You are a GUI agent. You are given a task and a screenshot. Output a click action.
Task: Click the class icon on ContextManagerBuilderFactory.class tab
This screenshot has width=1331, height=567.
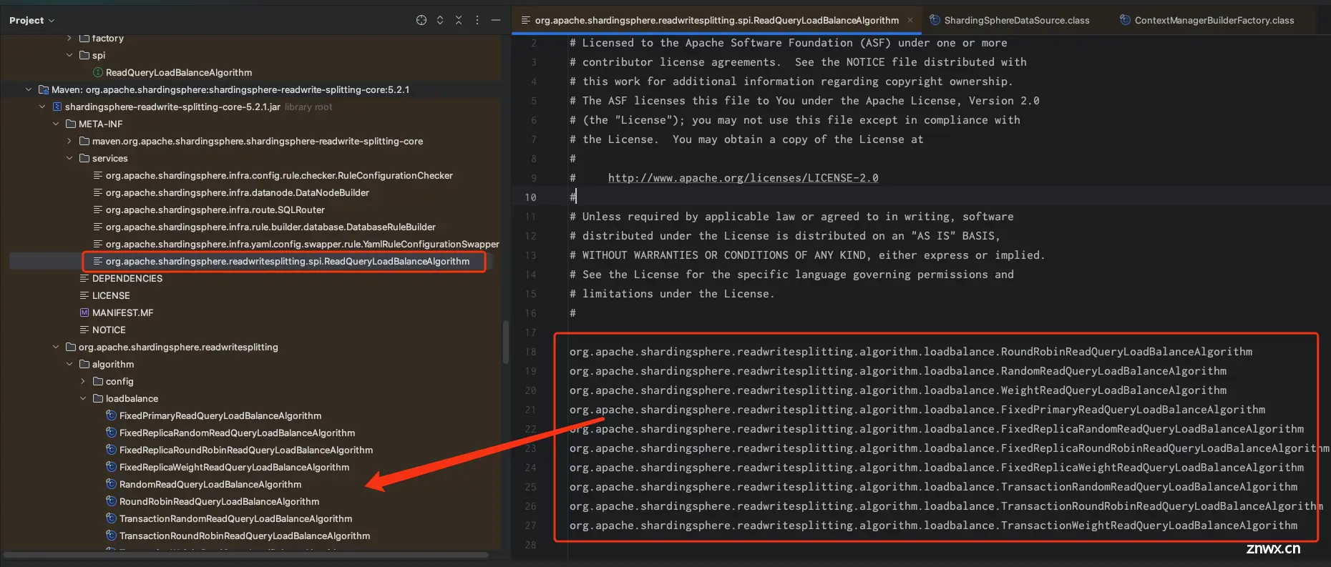pyautogui.click(x=1125, y=20)
